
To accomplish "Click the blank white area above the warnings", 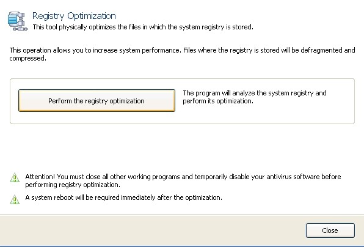I will (182, 147).
